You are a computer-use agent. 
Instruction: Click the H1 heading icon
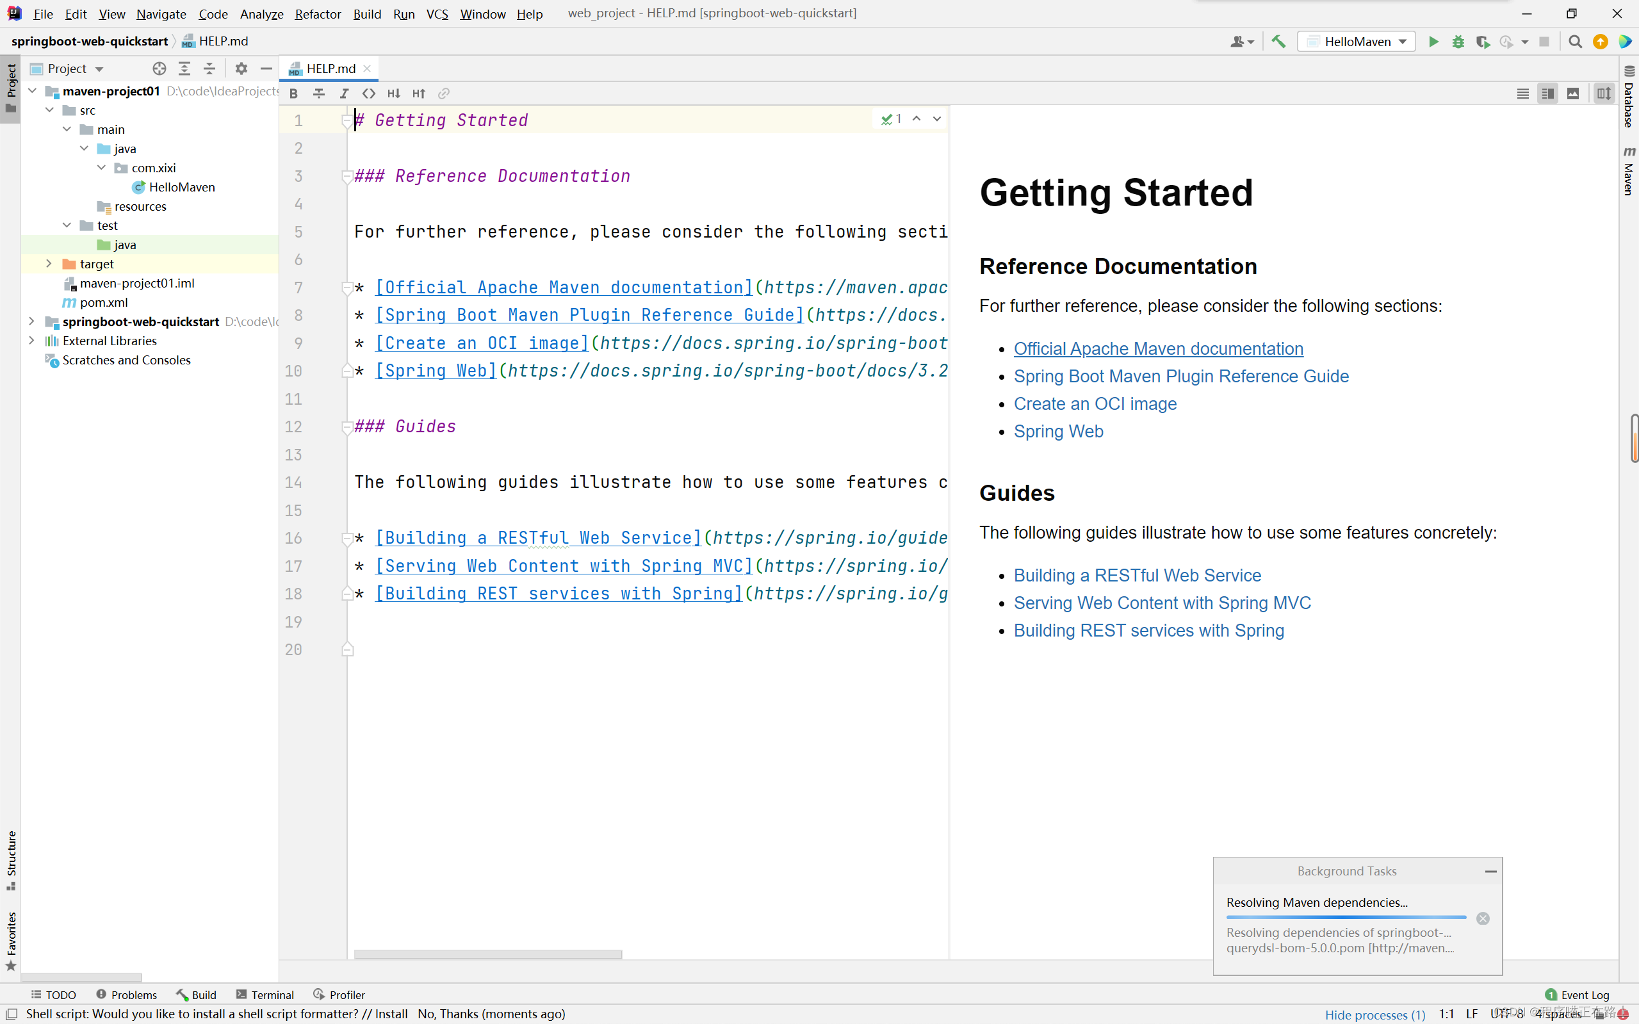pyautogui.click(x=393, y=93)
